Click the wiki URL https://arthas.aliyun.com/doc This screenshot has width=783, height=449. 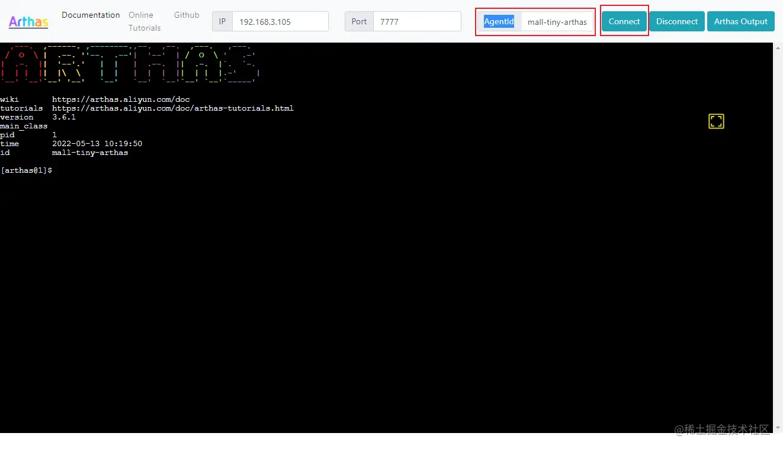(x=121, y=99)
